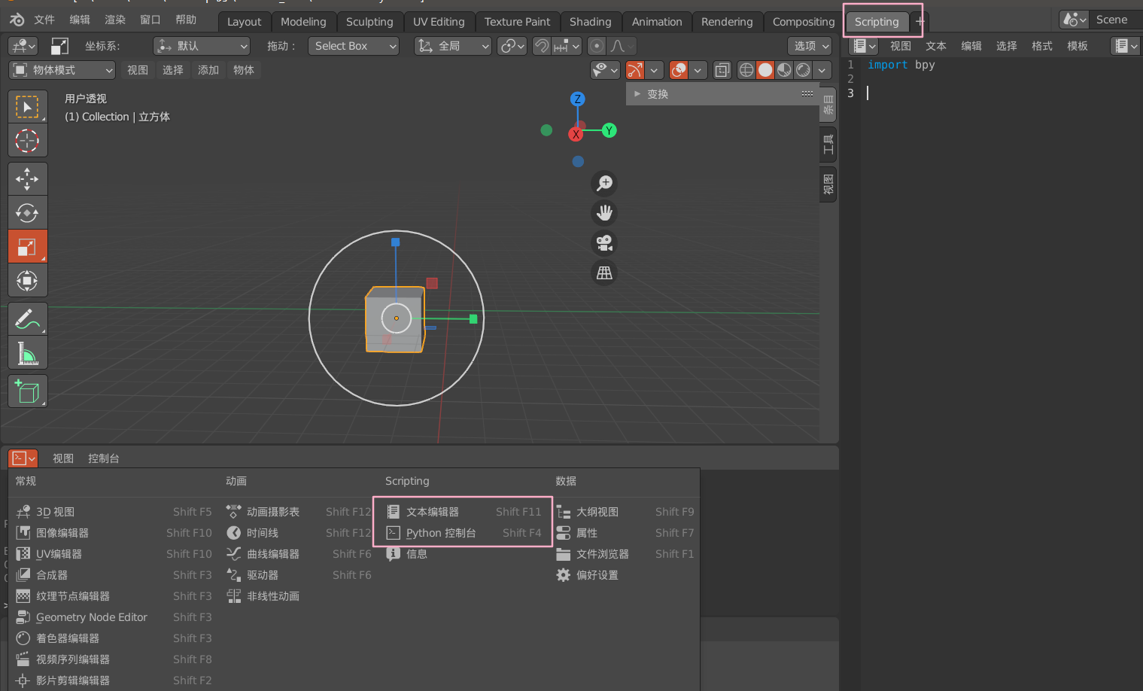Screen dimensions: 1143x691
Task: Select the Add Cube tool
Action: [x=28, y=391]
